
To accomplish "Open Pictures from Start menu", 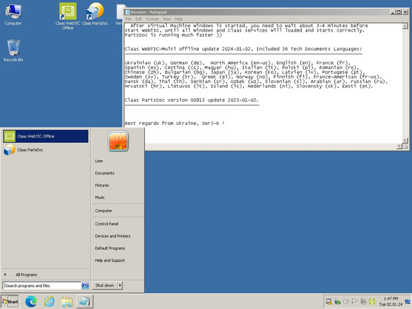I will tap(102, 185).
